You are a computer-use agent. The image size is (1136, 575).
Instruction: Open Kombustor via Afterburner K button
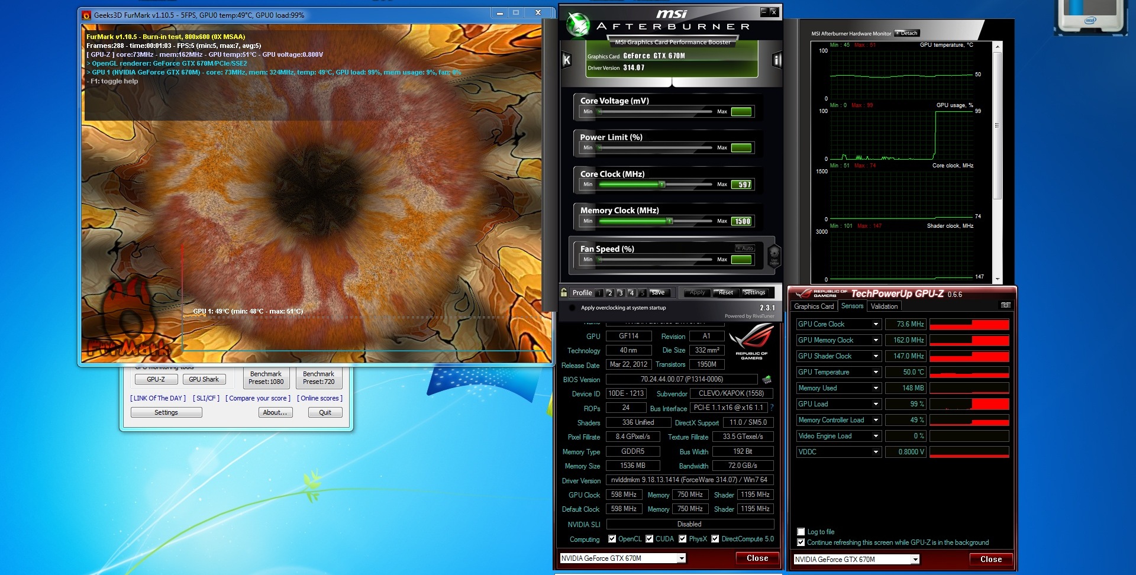566,60
